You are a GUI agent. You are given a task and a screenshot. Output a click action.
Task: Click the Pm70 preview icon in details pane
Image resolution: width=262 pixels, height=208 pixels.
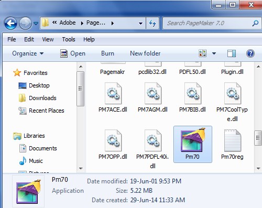[28, 191]
